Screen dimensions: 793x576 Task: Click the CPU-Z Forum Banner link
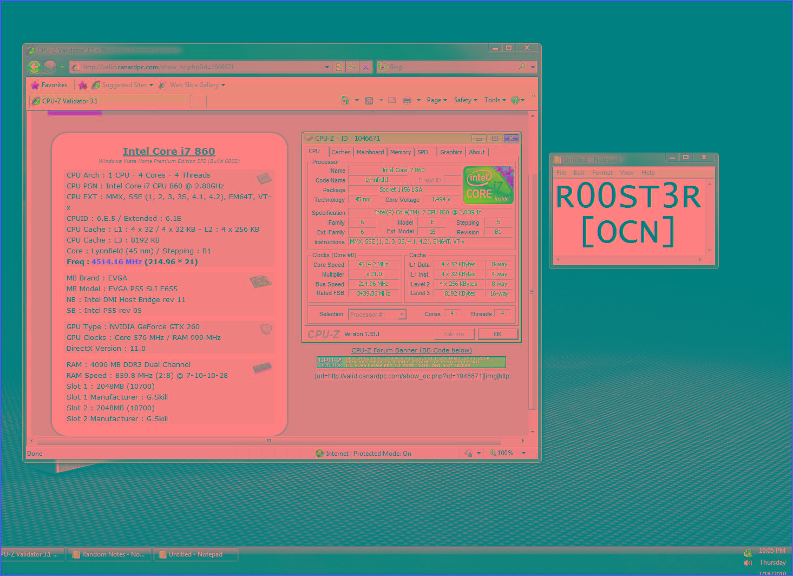tap(411, 350)
